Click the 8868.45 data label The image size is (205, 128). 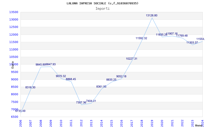[x=71, y=79]
